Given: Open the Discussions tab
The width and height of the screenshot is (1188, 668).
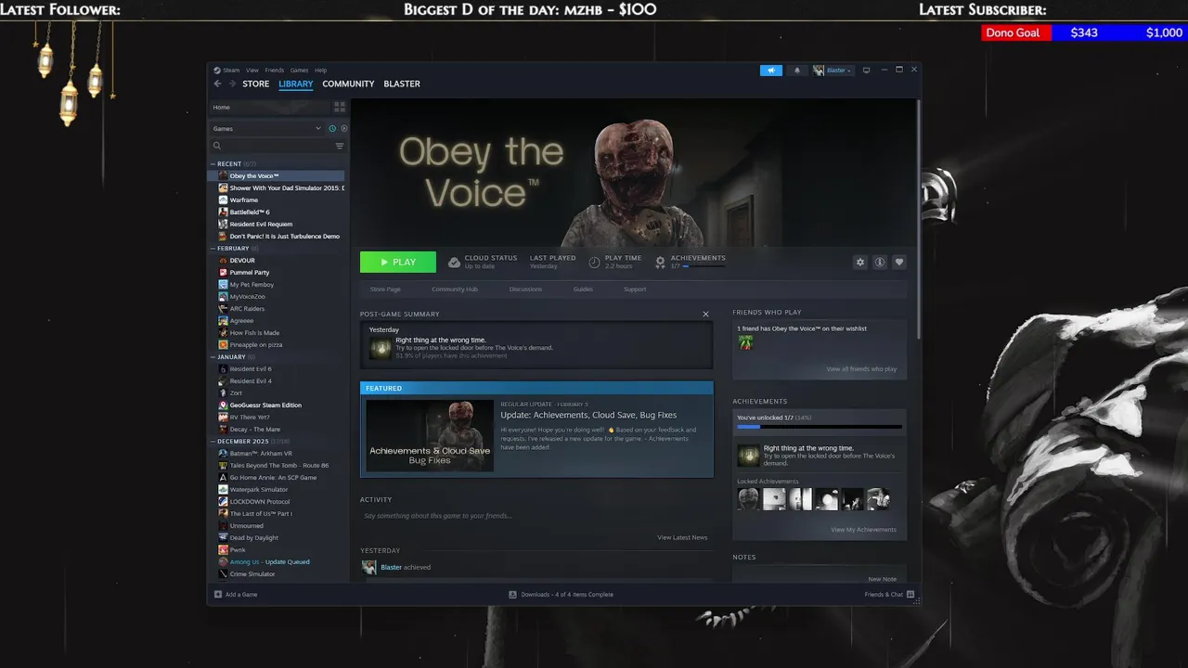Looking at the screenshot, I should click(525, 289).
